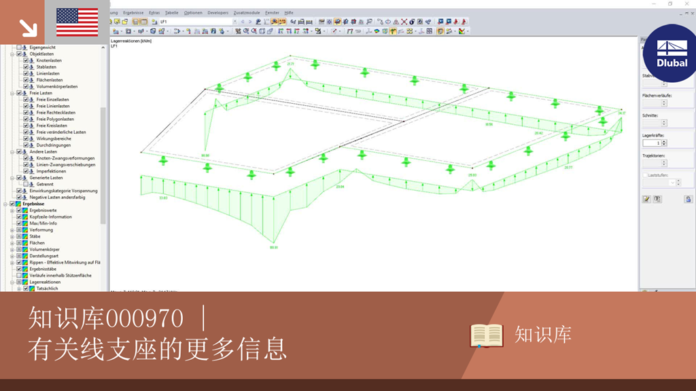This screenshot has height=391, width=696.
Task: Open the Fenster menu
Action: (x=272, y=13)
